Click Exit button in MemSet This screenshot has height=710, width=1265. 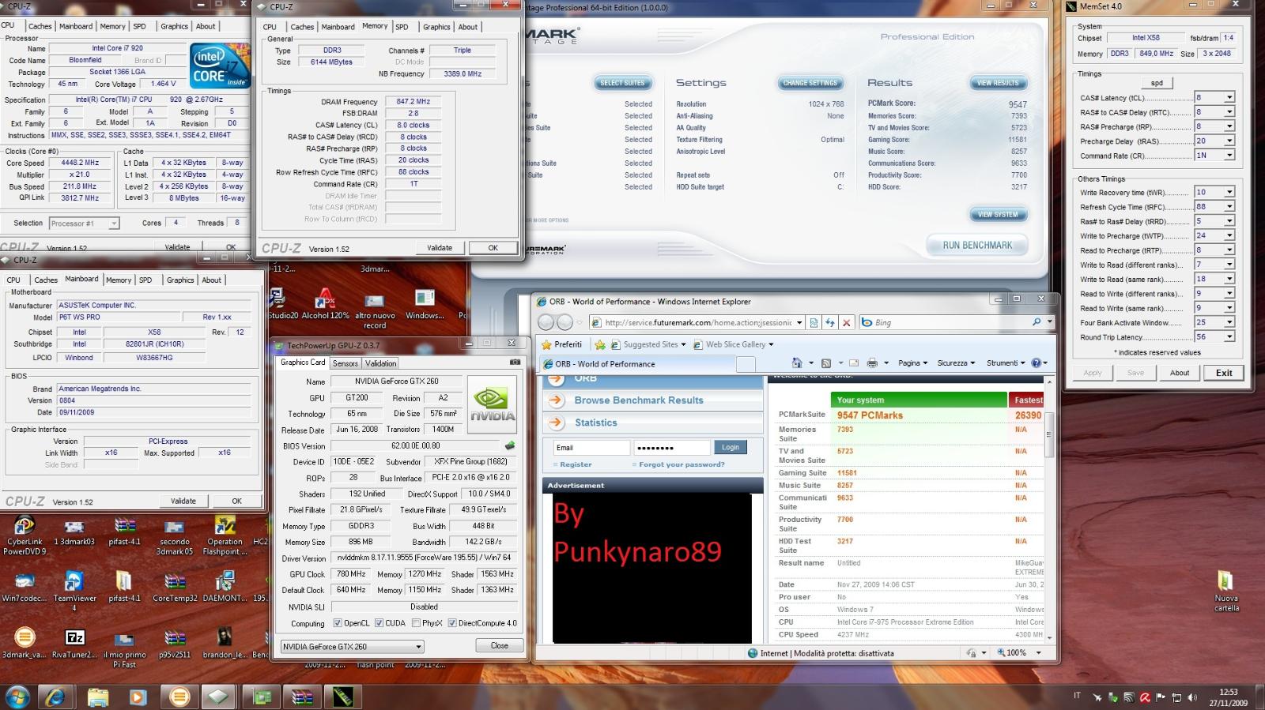(x=1224, y=373)
